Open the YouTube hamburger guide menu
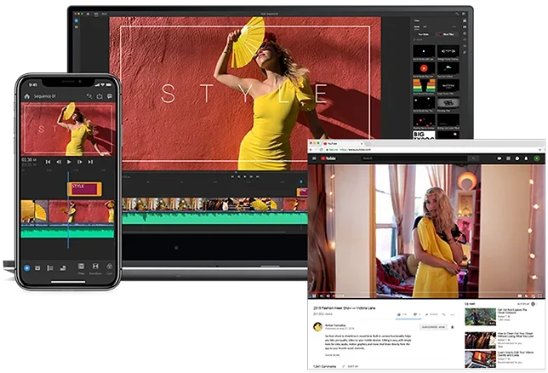The image size is (548, 373). coord(314,158)
